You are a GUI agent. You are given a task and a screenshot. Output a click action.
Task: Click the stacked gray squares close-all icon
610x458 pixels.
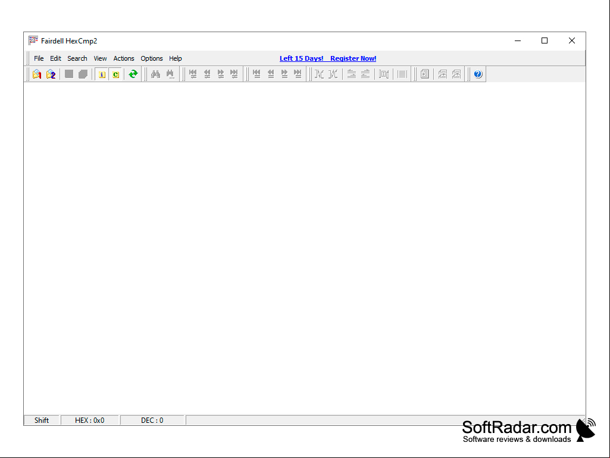(83, 74)
